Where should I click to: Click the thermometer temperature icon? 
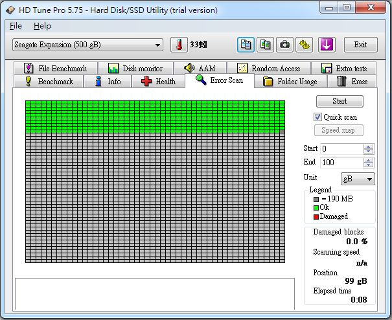tap(179, 45)
